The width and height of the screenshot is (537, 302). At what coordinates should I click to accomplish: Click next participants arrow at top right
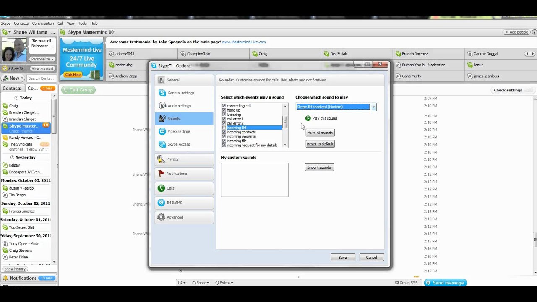(533, 54)
